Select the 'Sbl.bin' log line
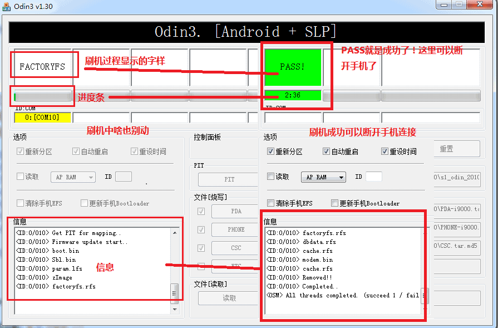The image size is (498, 328). (46, 260)
